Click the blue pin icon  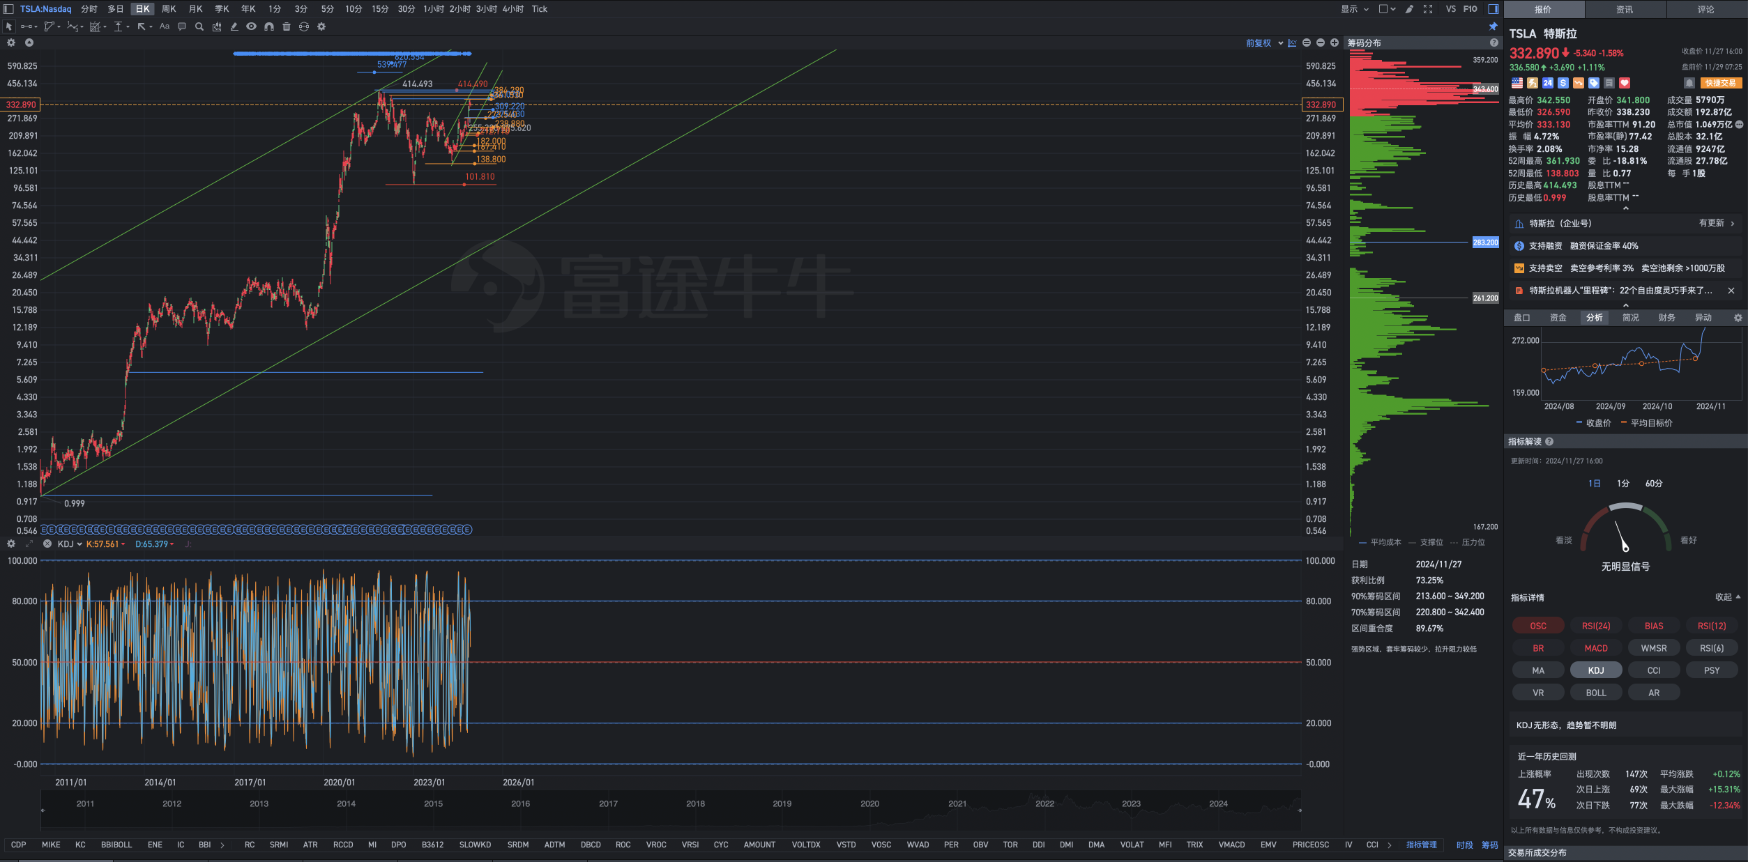tap(1493, 26)
